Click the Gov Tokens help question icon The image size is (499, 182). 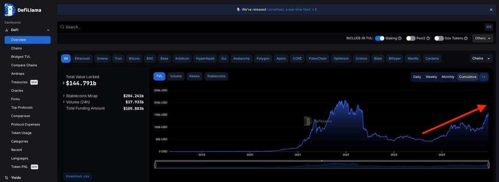pos(466,38)
